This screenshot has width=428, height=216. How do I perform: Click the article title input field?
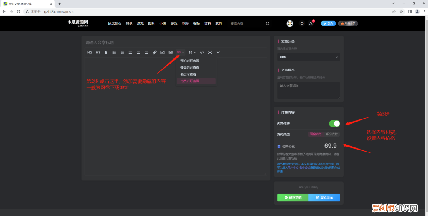[167, 43]
